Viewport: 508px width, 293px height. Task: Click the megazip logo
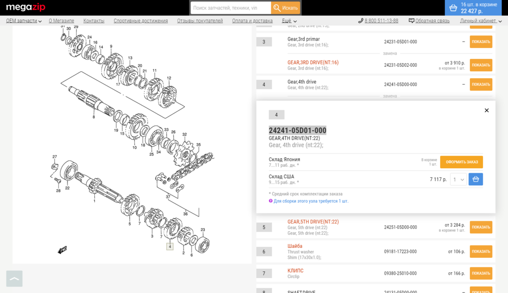click(x=26, y=7)
